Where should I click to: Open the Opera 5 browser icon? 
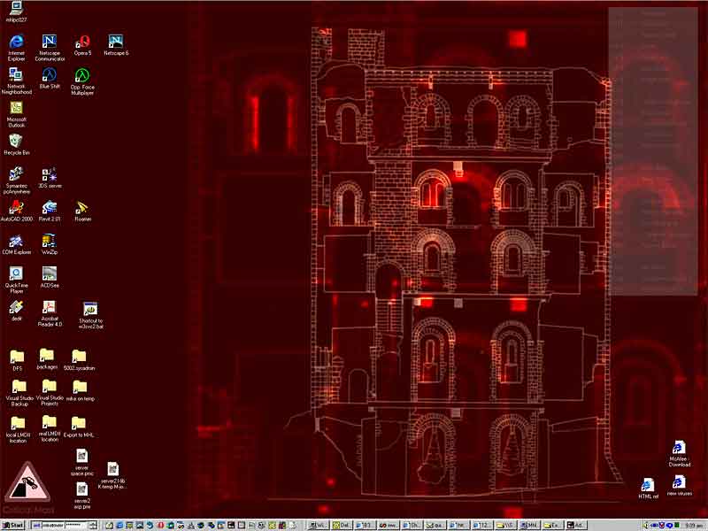point(82,42)
